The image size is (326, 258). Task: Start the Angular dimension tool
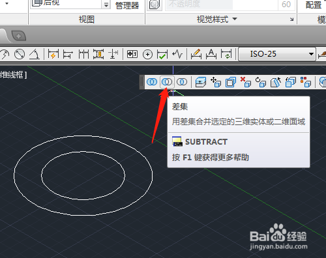click(x=35, y=54)
